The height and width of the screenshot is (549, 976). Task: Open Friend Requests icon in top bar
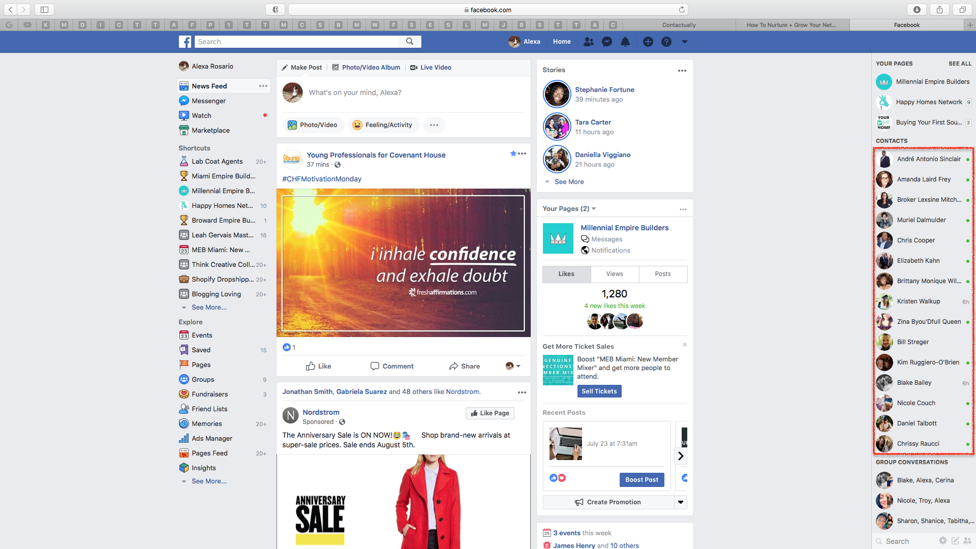tap(589, 42)
